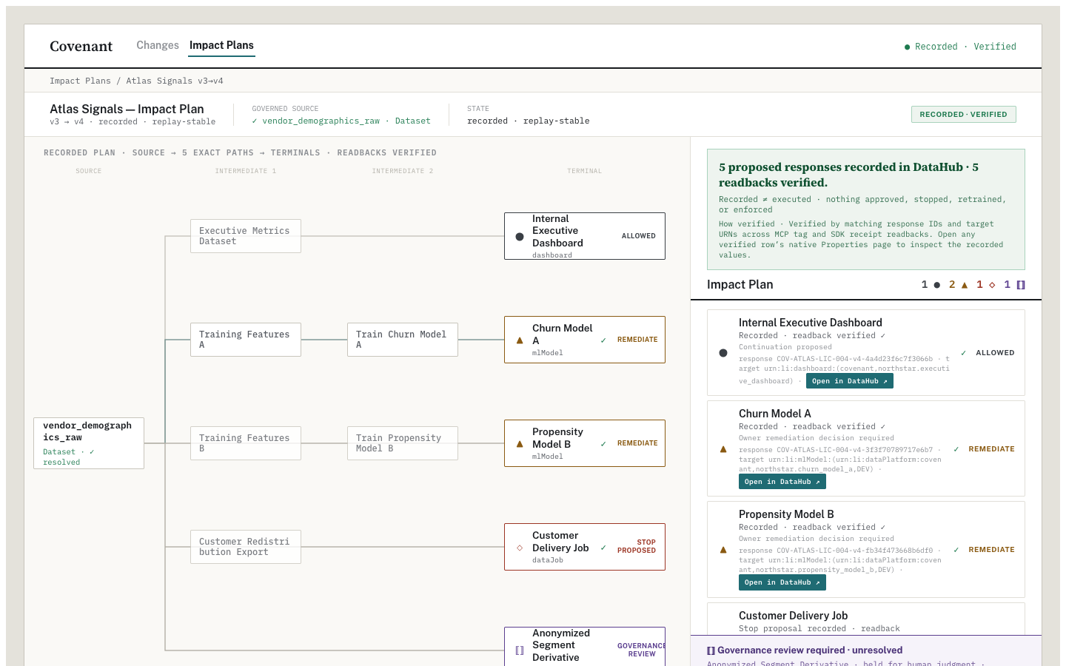Image resolution: width=1066 pixels, height=666 pixels.
Task: Click the verified check on Churn Model A node
Action: (603, 340)
